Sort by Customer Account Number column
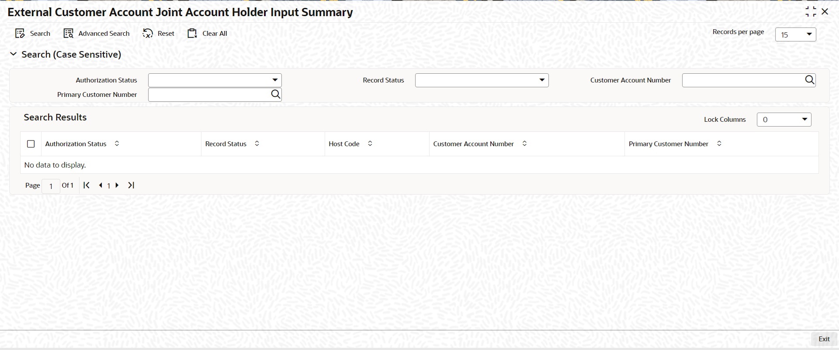 (524, 144)
